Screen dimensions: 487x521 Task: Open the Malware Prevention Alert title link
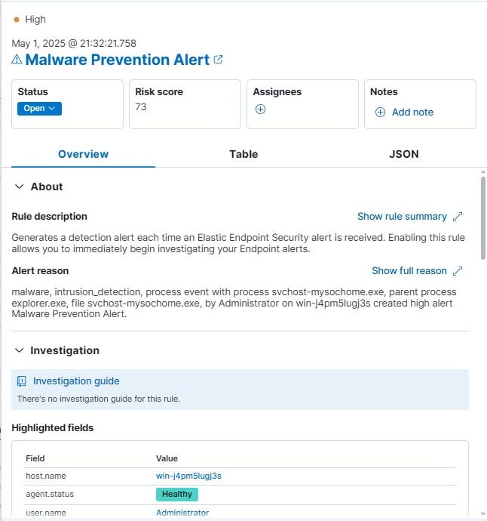pos(118,60)
